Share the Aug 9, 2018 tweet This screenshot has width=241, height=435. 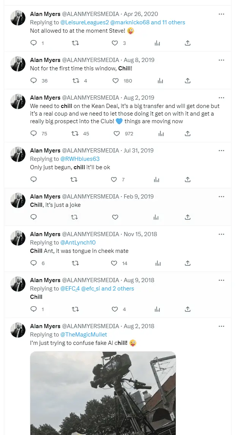(x=187, y=309)
